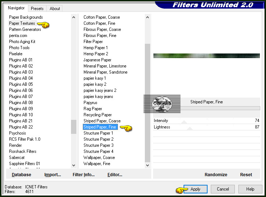The height and width of the screenshot is (197, 266).
Task: Reset the filter settings
Action: coord(246,175)
